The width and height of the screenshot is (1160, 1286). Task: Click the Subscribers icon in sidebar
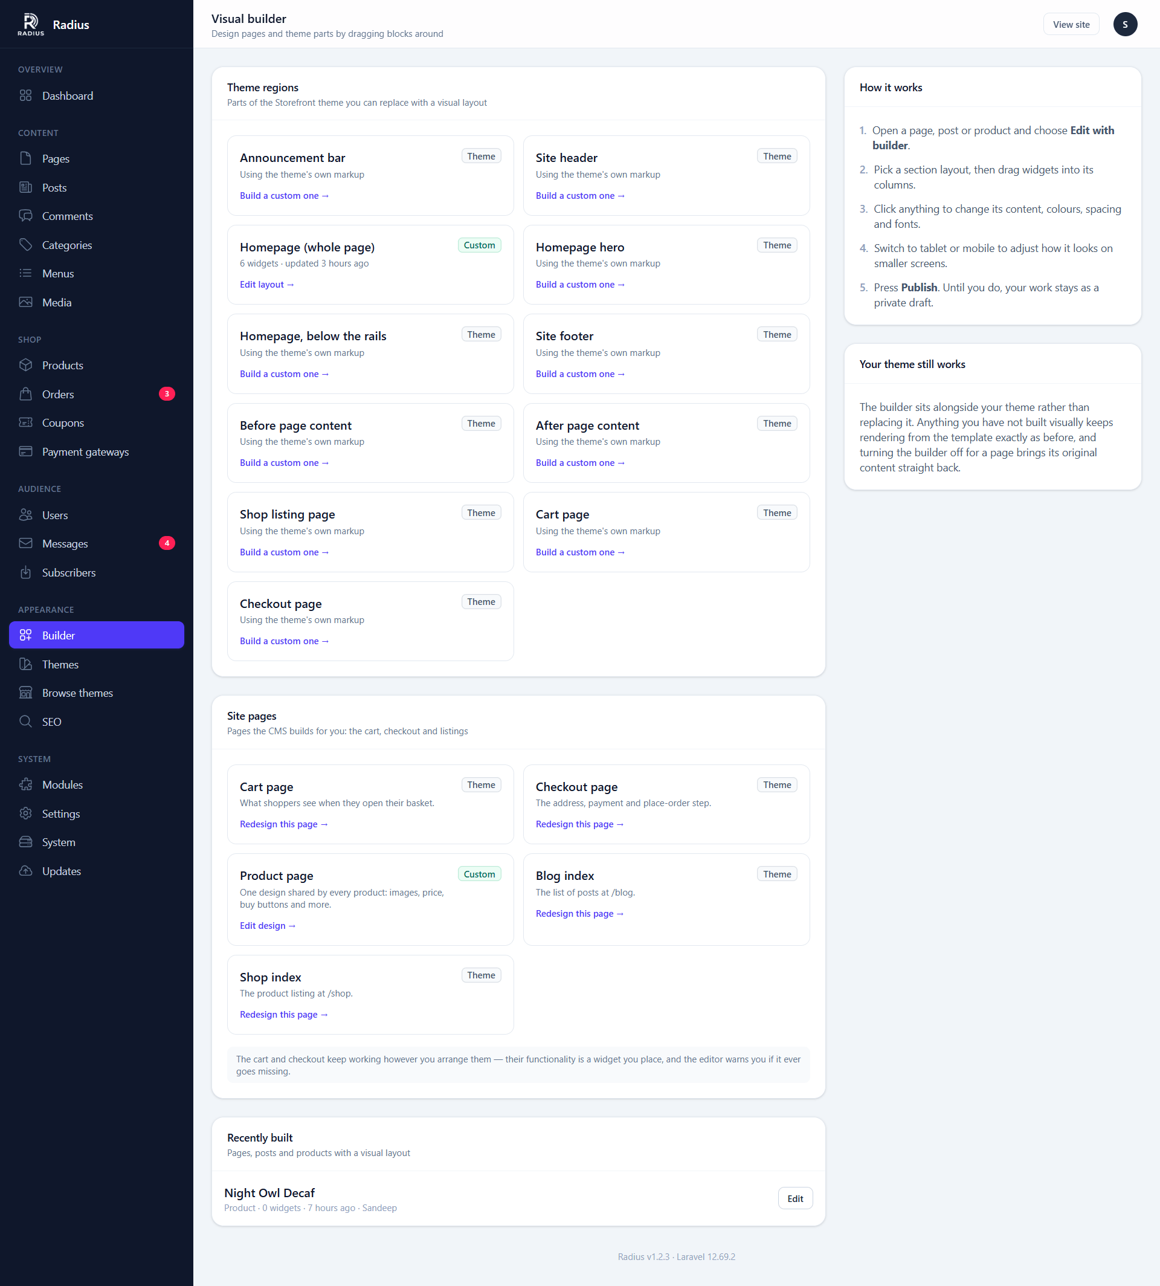click(25, 572)
